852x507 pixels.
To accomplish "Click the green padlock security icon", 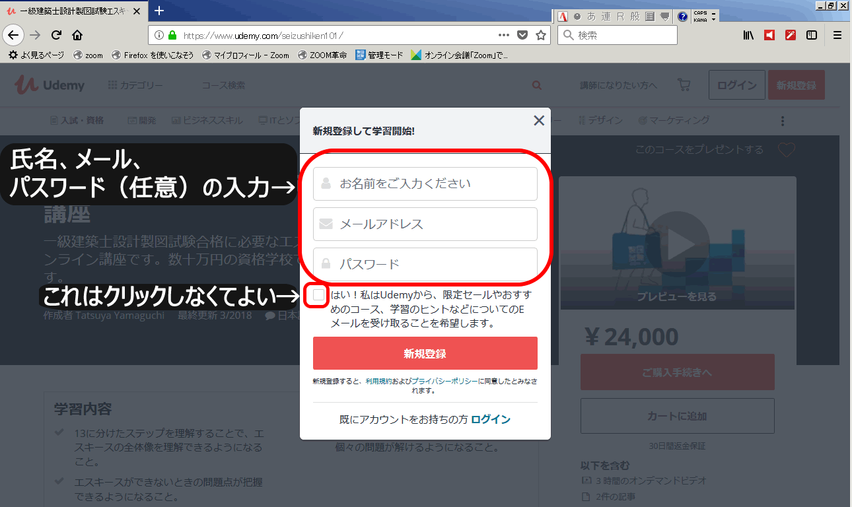I will click(x=172, y=35).
